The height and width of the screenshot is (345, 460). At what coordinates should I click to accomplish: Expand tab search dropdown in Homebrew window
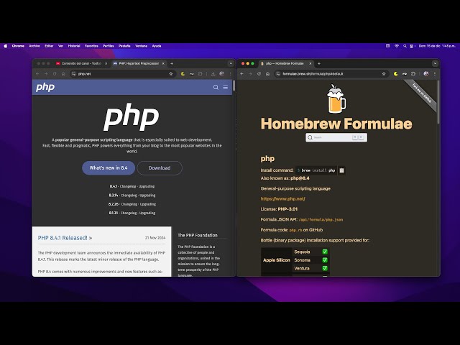point(435,63)
